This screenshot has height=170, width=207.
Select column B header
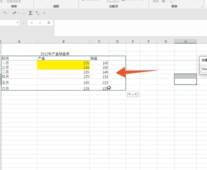[x=63, y=41]
